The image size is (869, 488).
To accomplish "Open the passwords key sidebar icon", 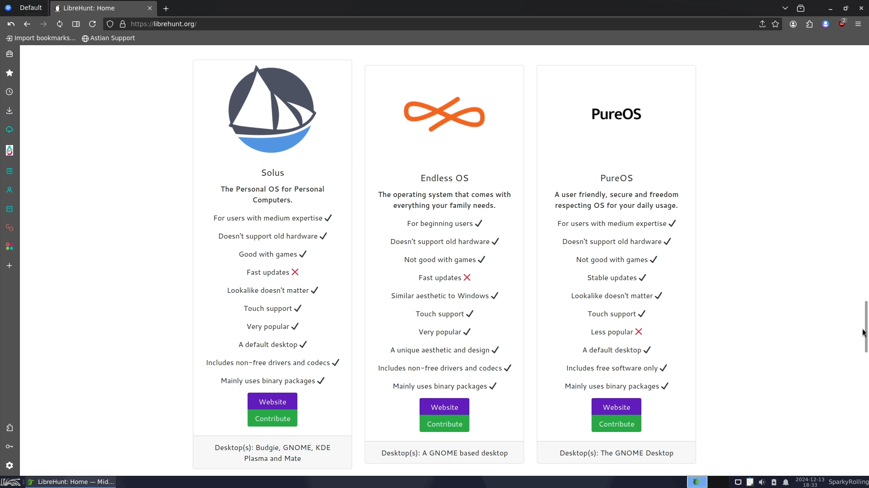I will tap(10, 446).
